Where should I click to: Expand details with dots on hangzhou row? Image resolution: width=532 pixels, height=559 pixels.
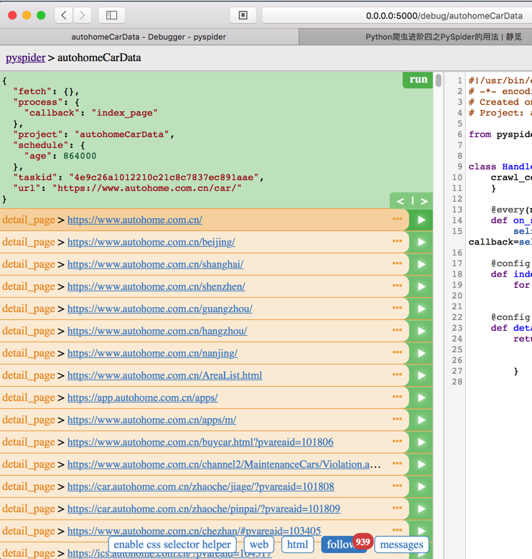pyautogui.click(x=397, y=330)
